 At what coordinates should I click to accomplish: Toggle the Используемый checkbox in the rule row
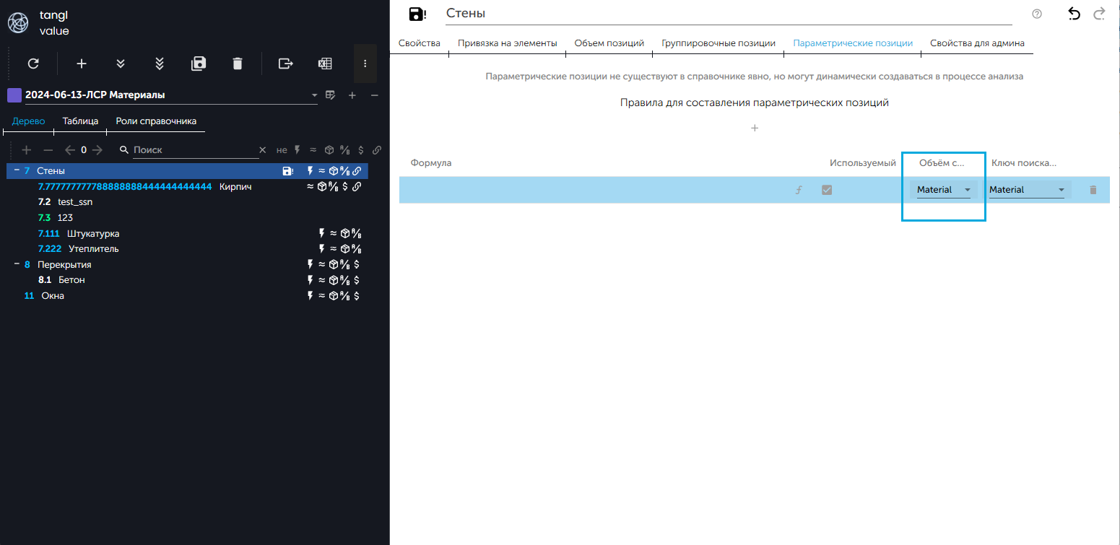tap(827, 190)
